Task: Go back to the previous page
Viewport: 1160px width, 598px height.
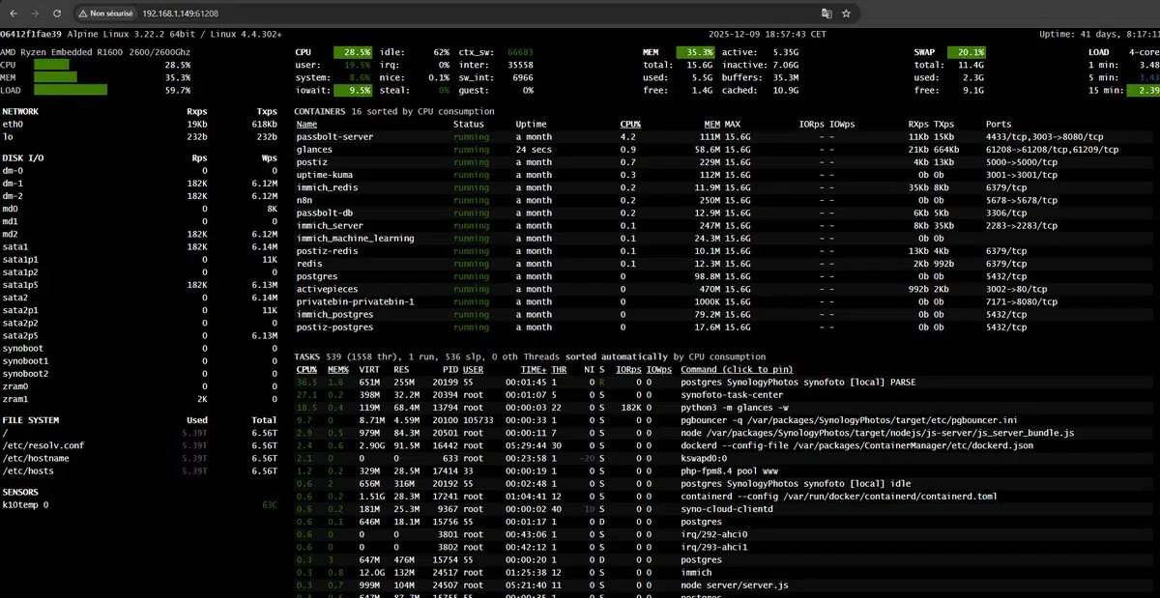Action: 14,14
